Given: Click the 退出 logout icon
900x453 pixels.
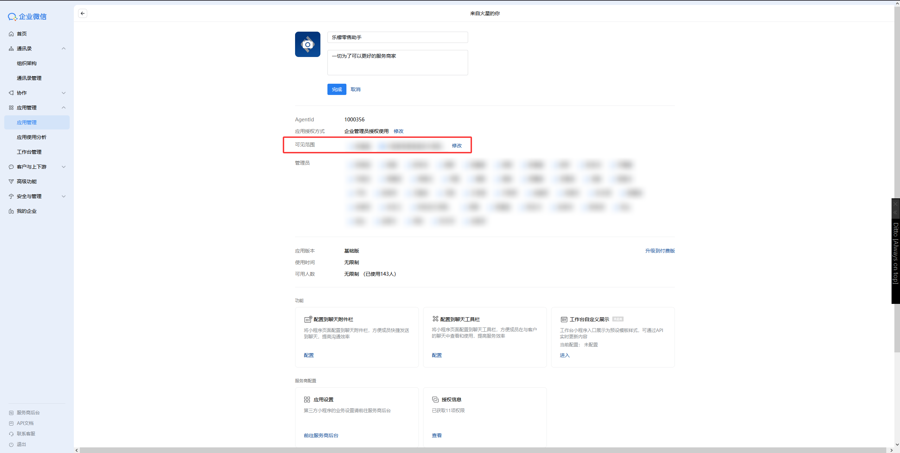Looking at the screenshot, I should 11,444.
